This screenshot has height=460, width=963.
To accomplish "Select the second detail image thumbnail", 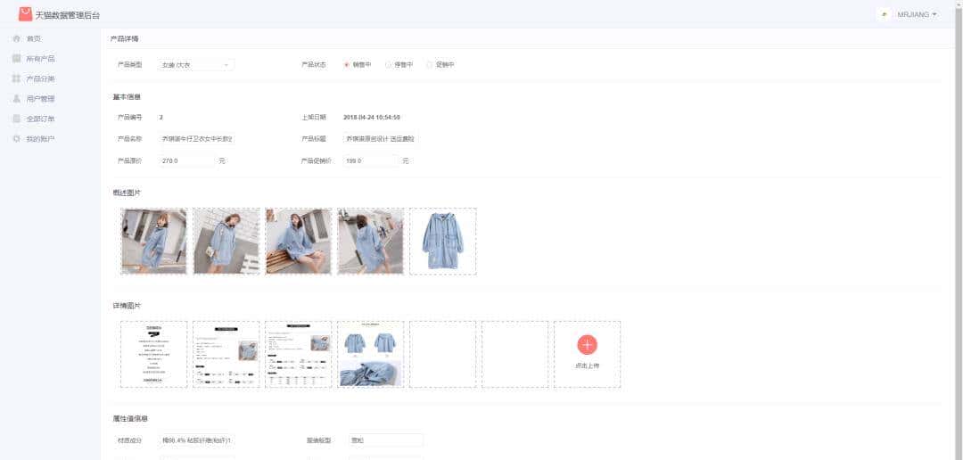I will [226, 355].
